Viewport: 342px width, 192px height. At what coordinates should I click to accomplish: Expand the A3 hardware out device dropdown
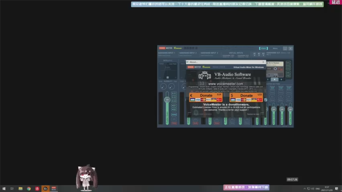pos(263,54)
